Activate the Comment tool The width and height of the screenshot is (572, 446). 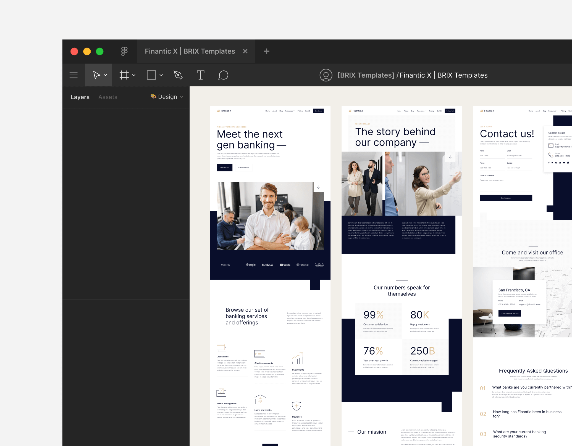(223, 75)
